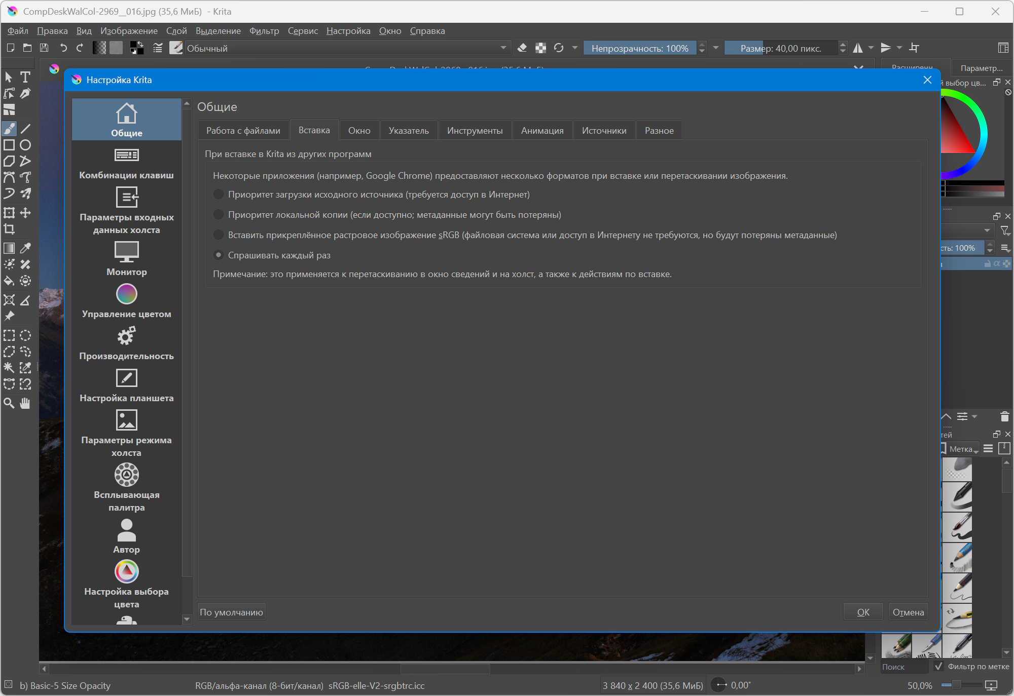Open the Монитор settings page
This screenshot has width=1014, height=696.
[x=126, y=258]
